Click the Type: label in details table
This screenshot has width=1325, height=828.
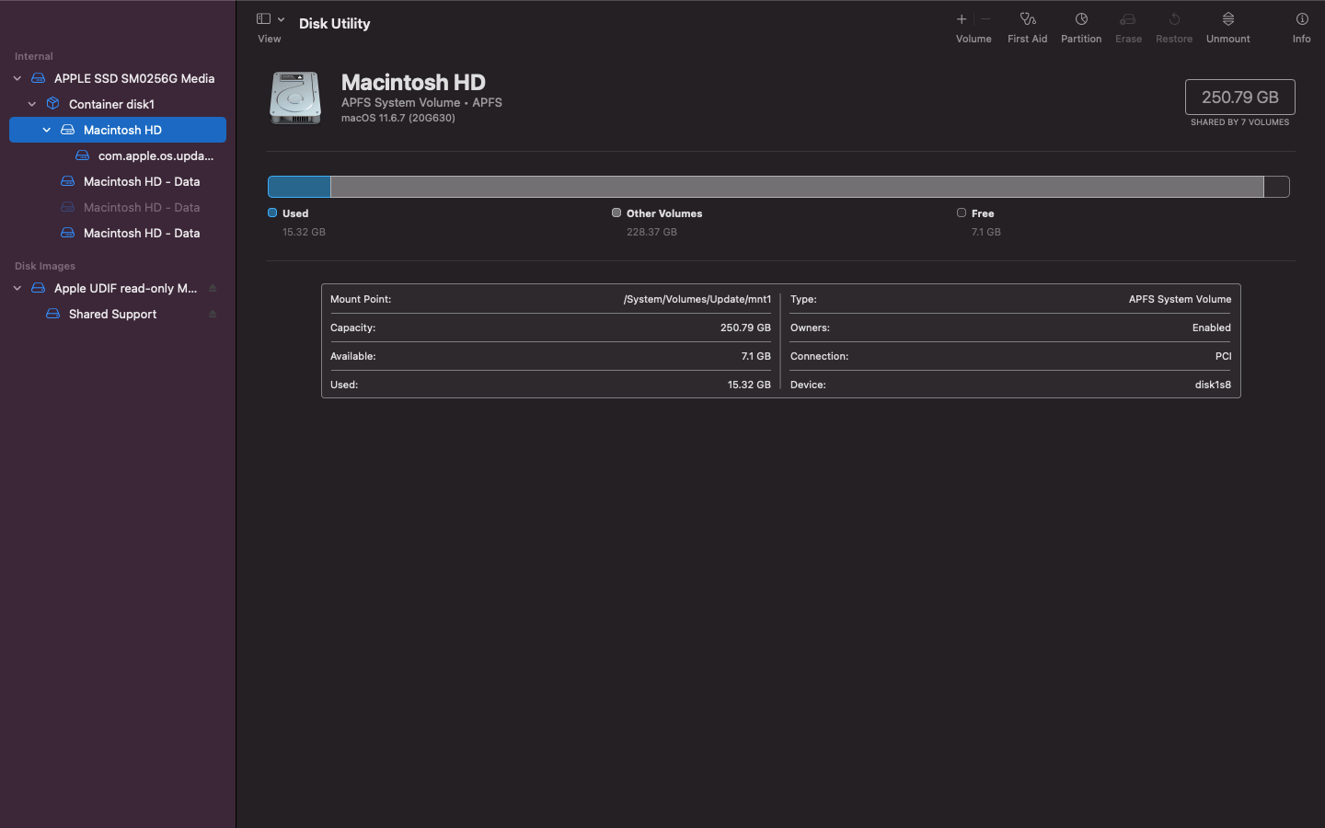point(803,299)
